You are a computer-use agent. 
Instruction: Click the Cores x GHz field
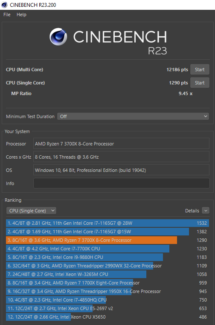point(121,157)
